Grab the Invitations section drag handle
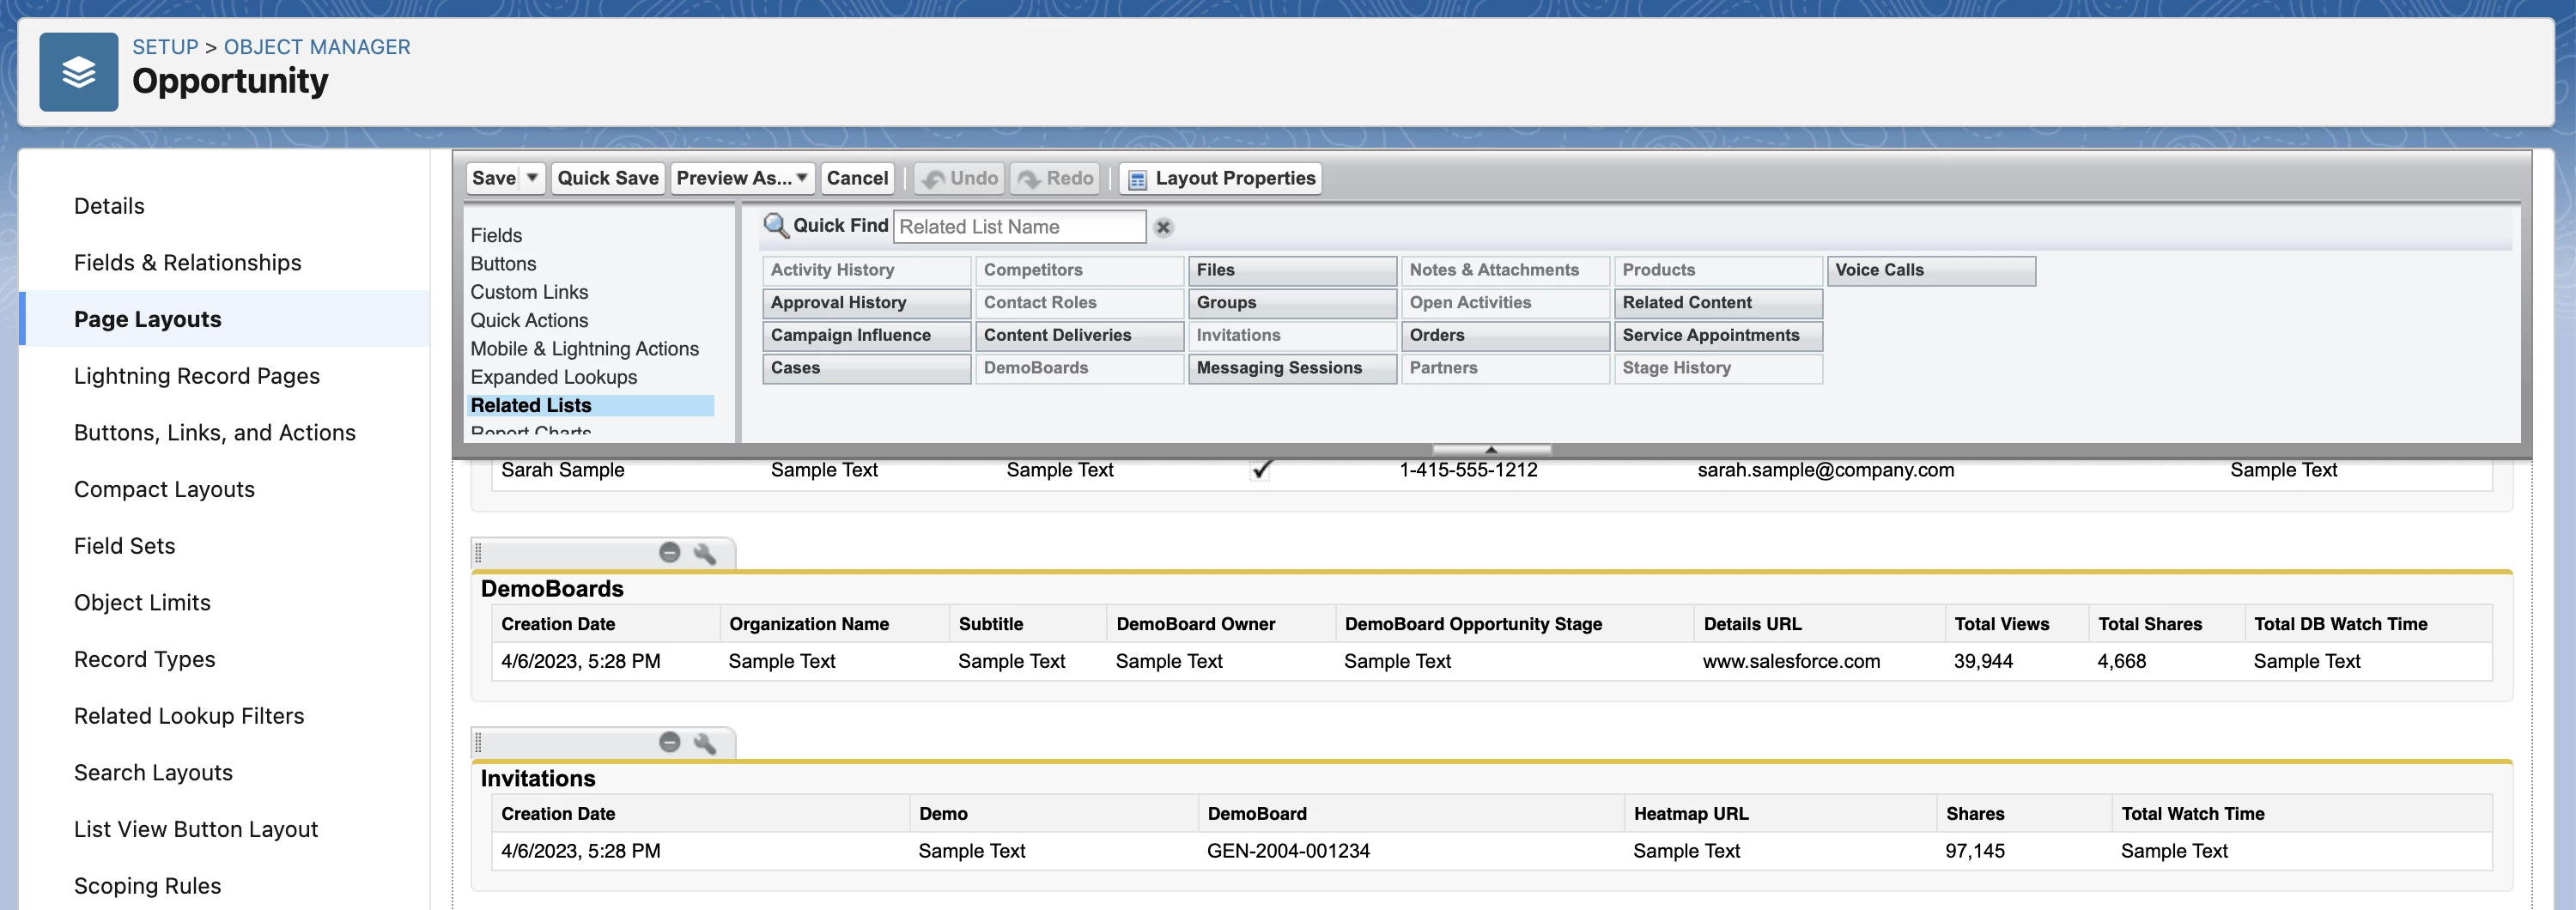 [478, 742]
